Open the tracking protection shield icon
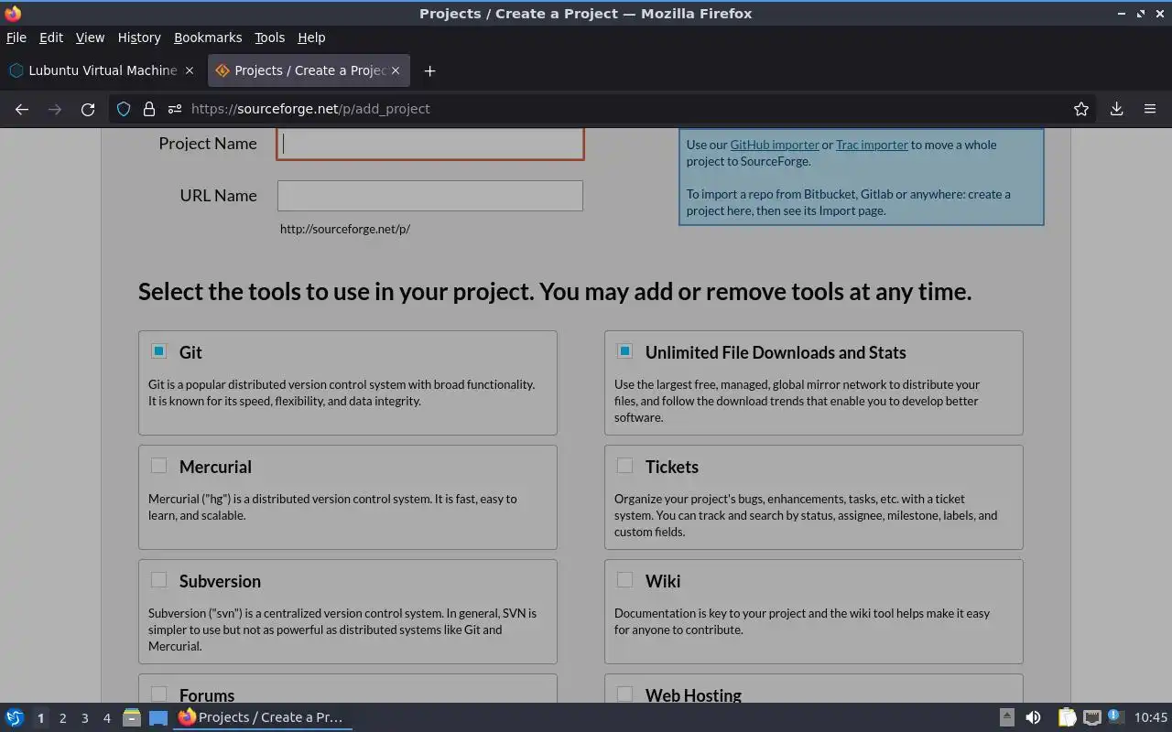 pyautogui.click(x=124, y=109)
